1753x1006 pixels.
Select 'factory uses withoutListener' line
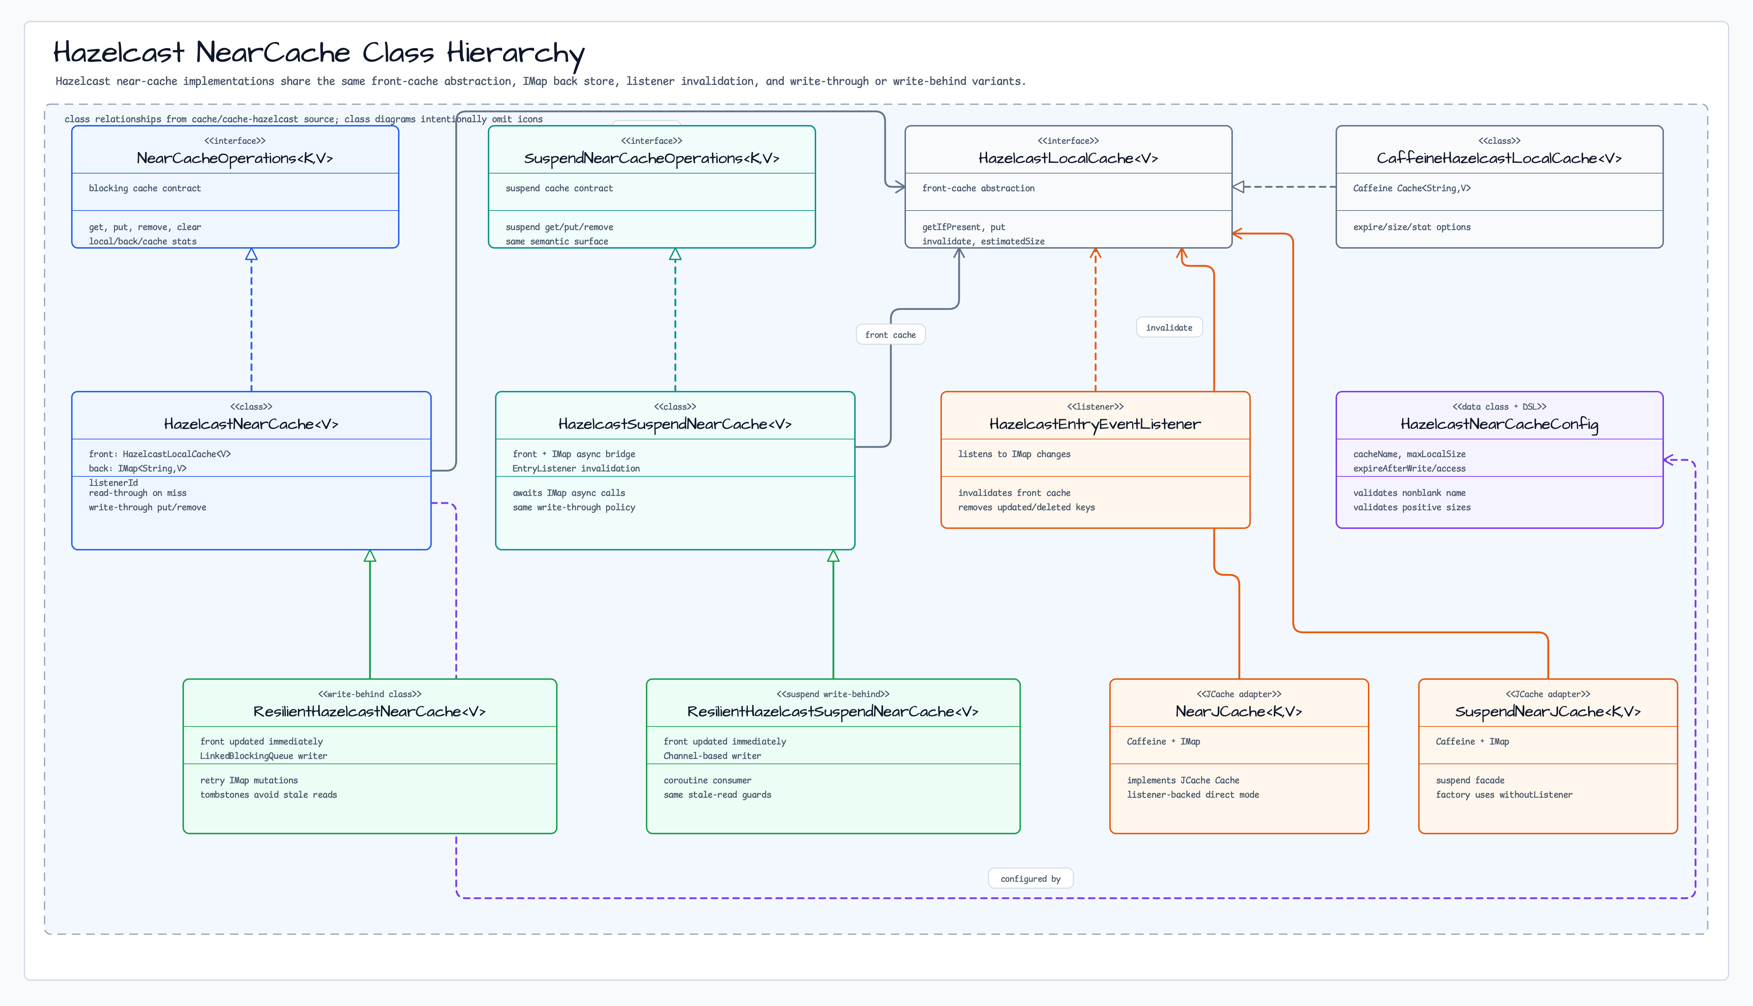pos(1504,795)
